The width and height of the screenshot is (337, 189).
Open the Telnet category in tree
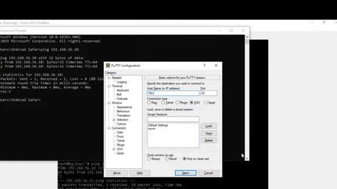(x=121, y=141)
